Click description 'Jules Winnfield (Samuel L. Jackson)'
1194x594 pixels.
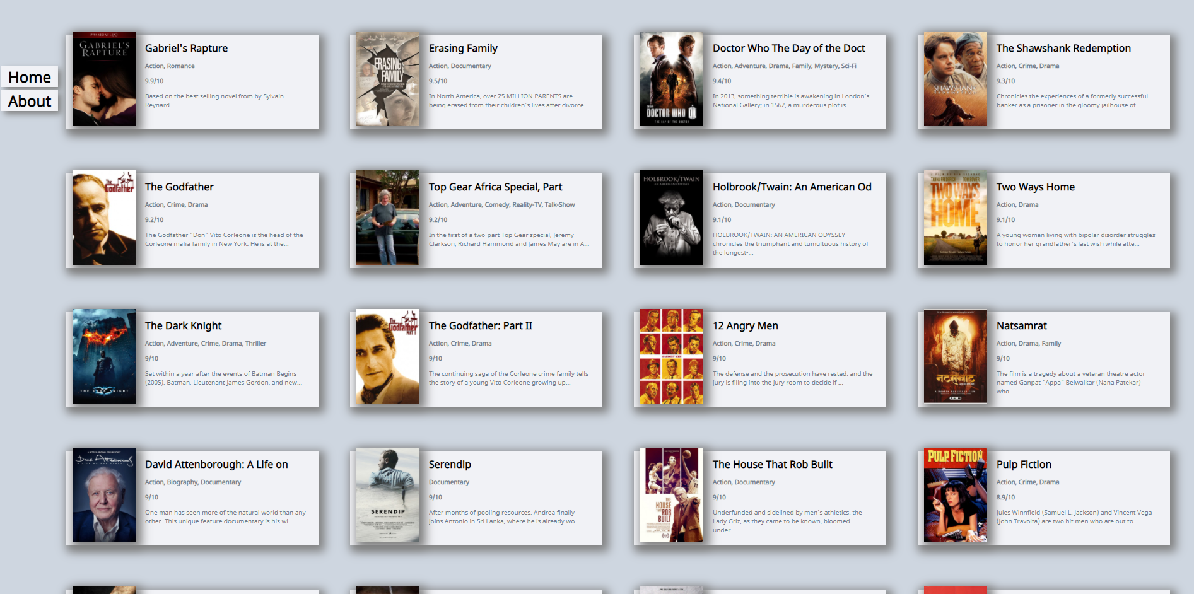pyautogui.click(x=1074, y=517)
